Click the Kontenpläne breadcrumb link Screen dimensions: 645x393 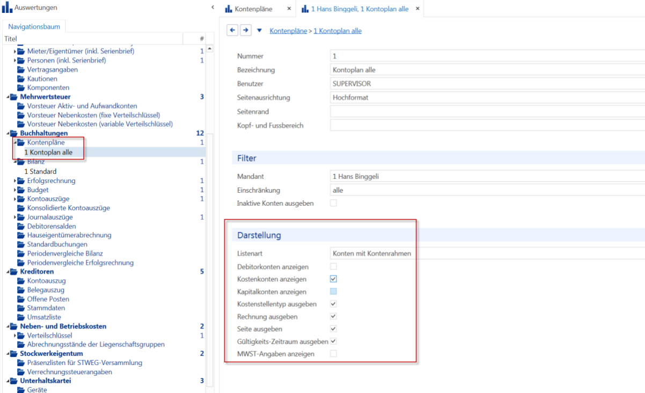click(287, 31)
